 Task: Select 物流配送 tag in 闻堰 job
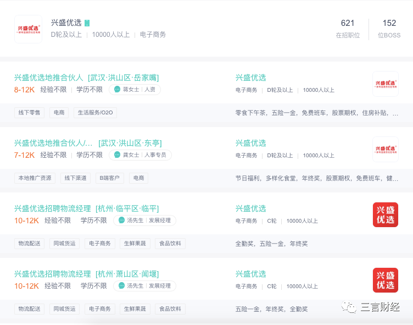point(29,309)
